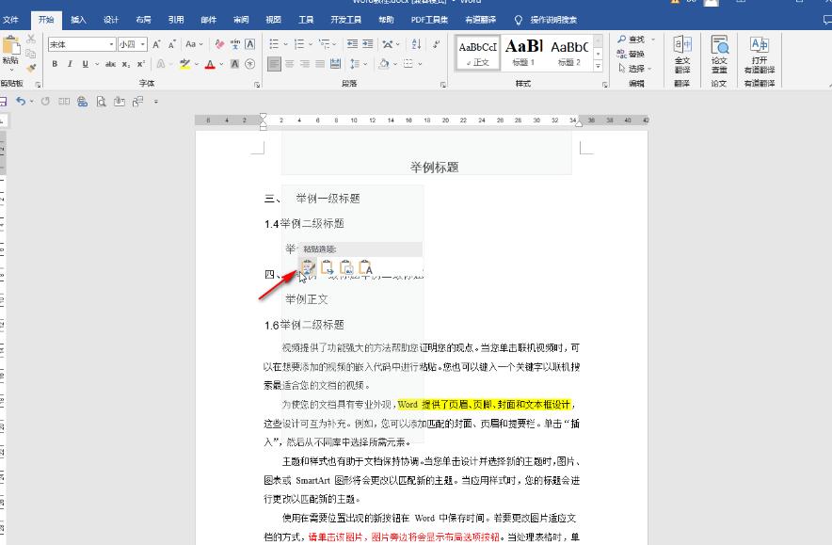Toggle Bold formatting
Viewport: 832px width, 545px height.
(x=55, y=64)
